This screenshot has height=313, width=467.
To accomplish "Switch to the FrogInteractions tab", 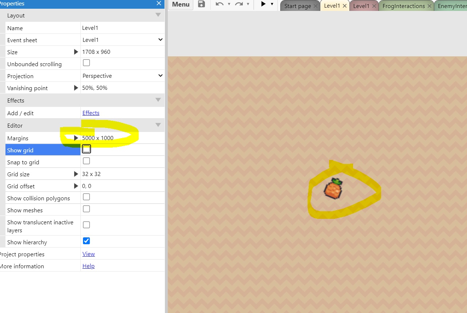I will point(403,6).
